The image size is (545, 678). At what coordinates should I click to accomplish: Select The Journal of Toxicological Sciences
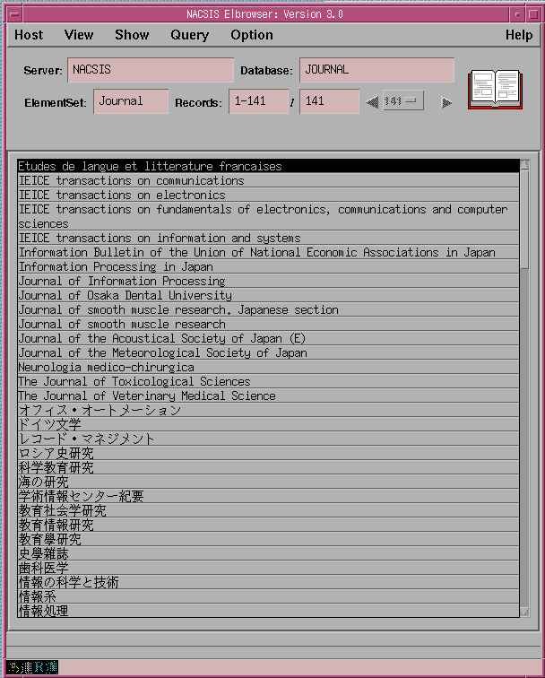click(x=268, y=381)
